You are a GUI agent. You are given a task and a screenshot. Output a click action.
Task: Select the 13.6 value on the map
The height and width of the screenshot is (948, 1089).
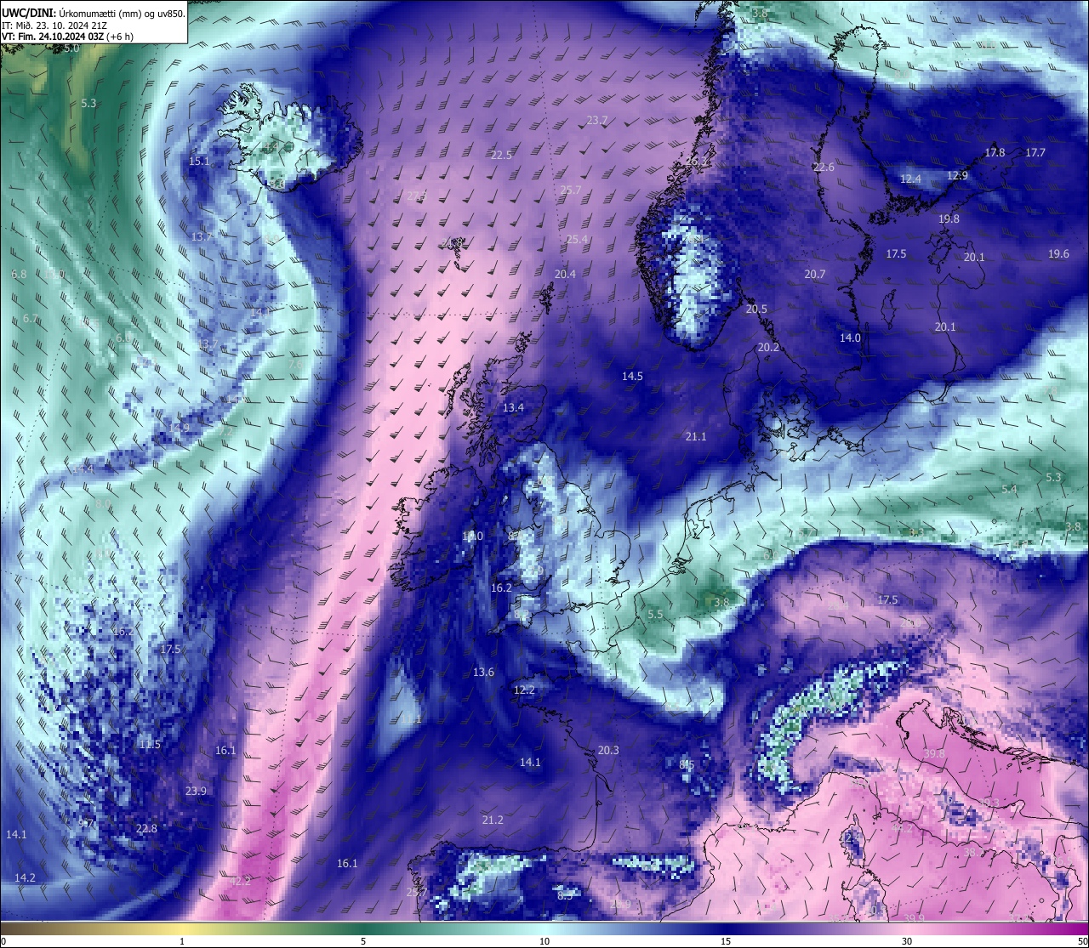point(483,672)
